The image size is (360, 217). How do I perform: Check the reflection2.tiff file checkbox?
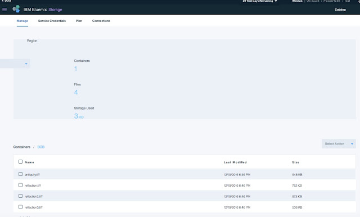pyautogui.click(x=20, y=196)
